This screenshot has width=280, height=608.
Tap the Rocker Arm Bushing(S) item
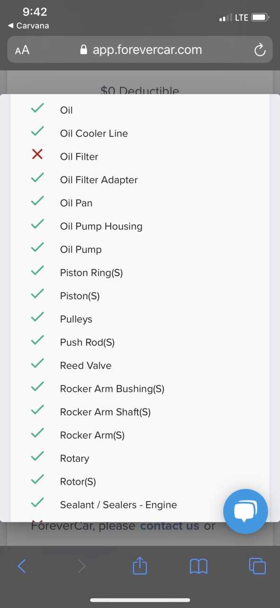click(x=112, y=389)
